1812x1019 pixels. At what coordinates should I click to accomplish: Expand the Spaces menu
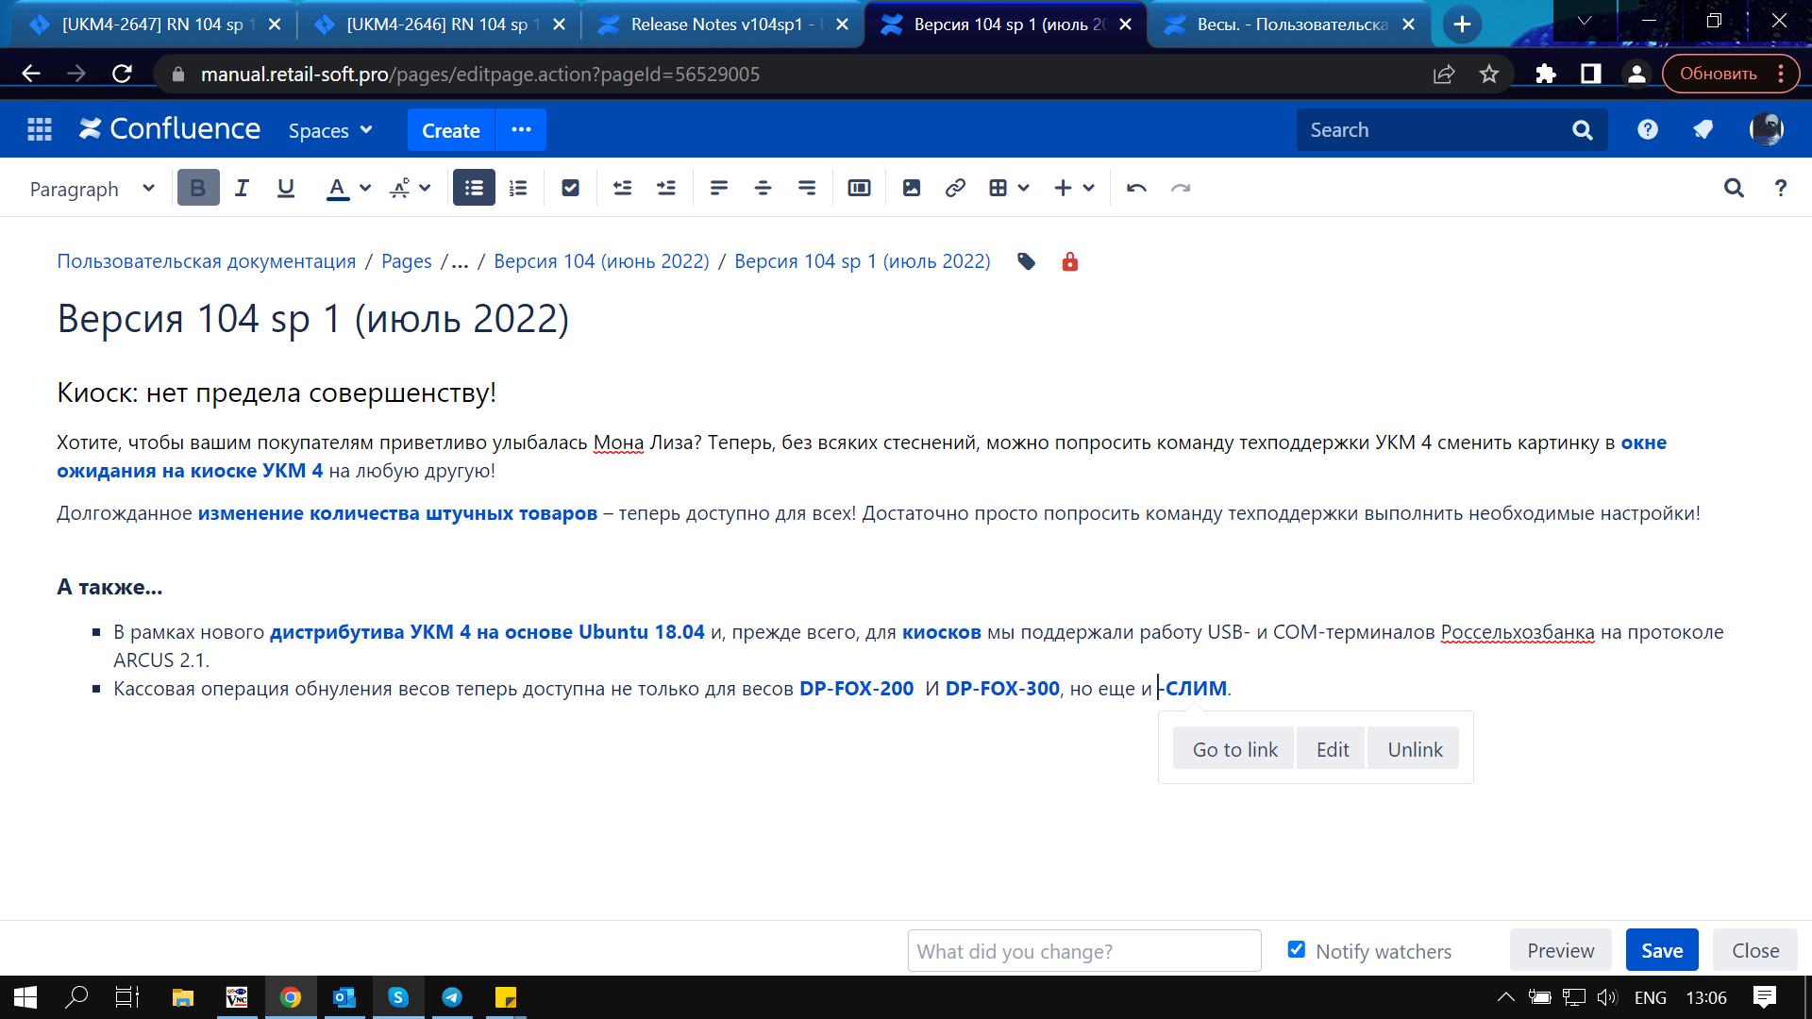pos(330,130)
